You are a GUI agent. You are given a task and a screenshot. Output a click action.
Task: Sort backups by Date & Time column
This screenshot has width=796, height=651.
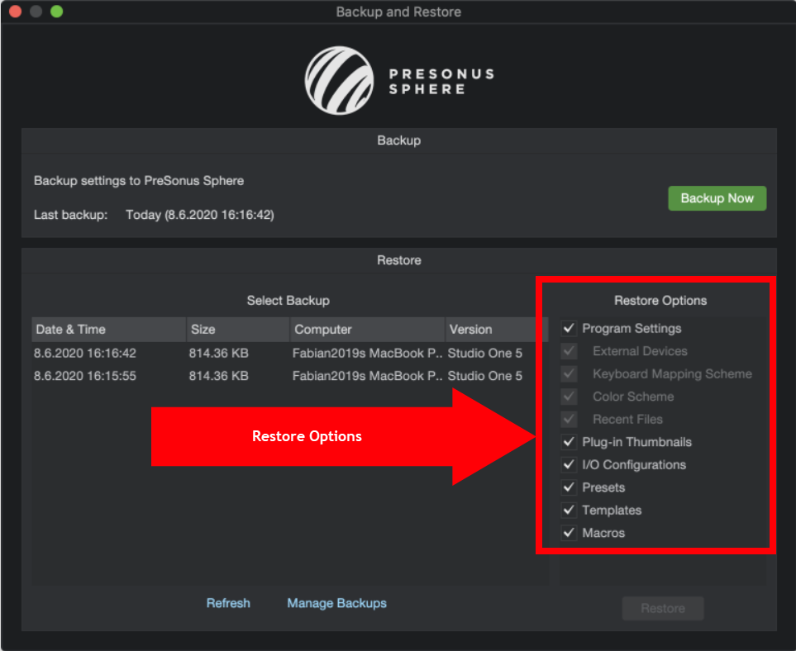coord(108,330)
